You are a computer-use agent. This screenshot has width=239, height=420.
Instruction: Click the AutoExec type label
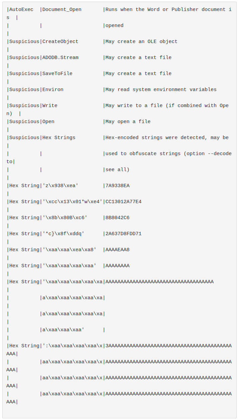[x=21, y=10]
